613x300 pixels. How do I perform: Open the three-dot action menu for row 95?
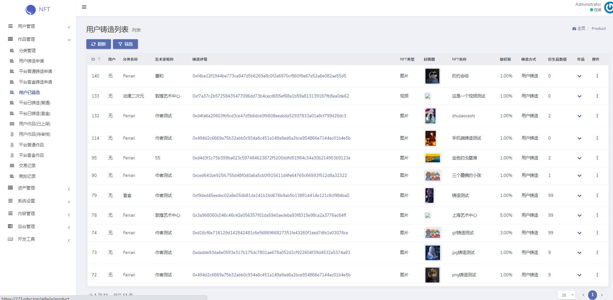[x=597, y=158]
